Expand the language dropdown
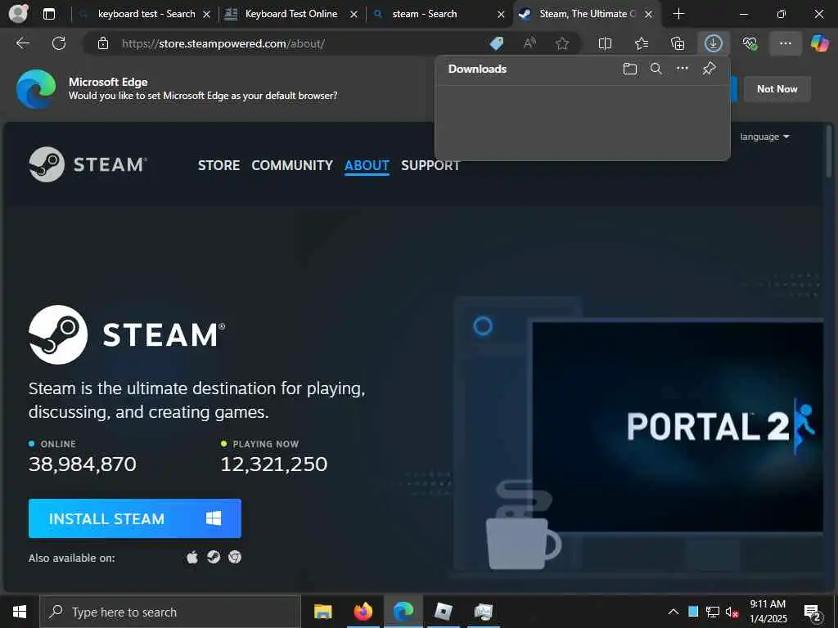This screenshot has height=628, width=838. click(x=764, y=137)
